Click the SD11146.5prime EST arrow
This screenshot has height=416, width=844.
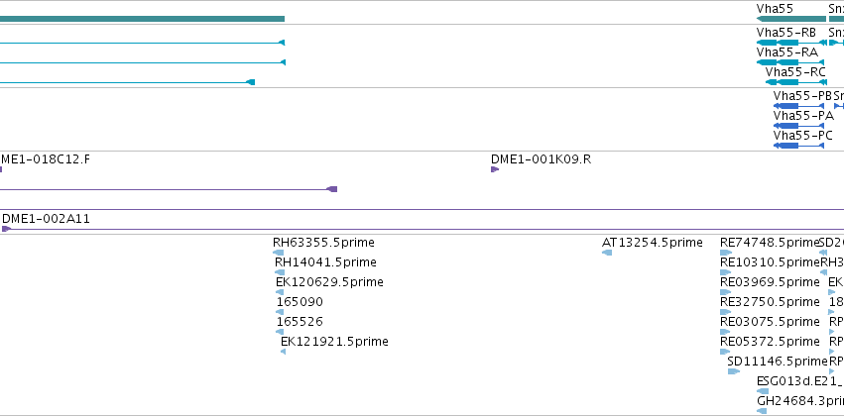coord(734,371)
